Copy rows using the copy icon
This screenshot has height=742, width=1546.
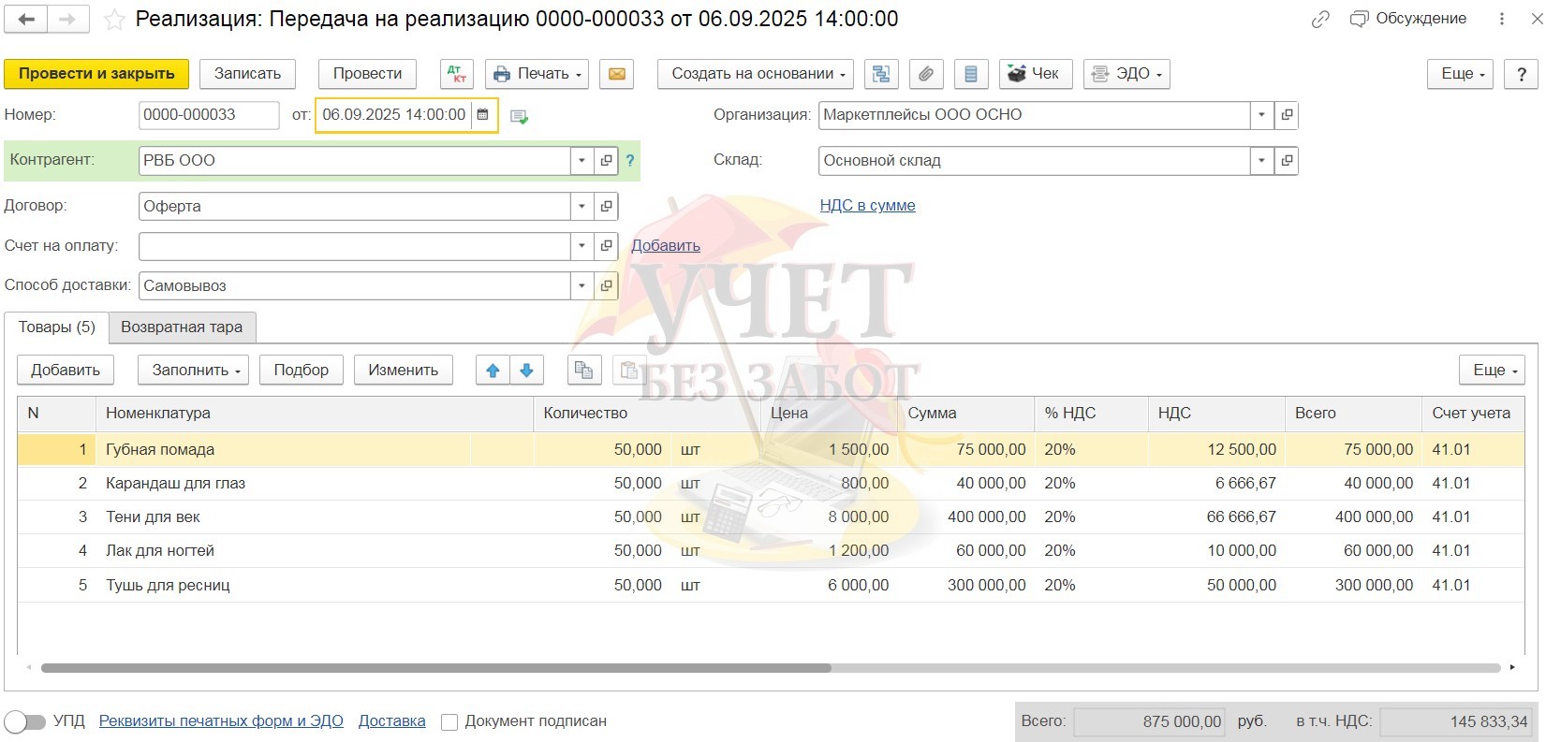[583, 371]
